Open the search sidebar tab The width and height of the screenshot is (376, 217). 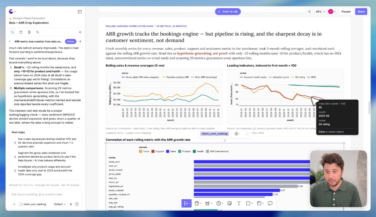[38, 32]
